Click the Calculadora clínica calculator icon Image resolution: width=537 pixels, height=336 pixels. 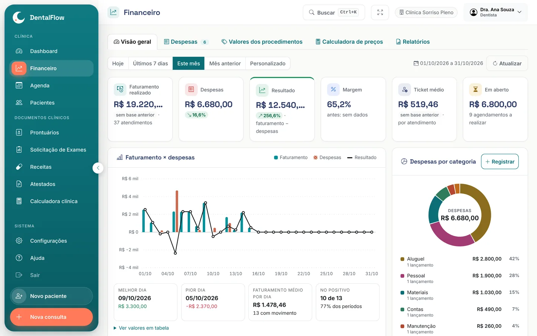tap(19, 201)
